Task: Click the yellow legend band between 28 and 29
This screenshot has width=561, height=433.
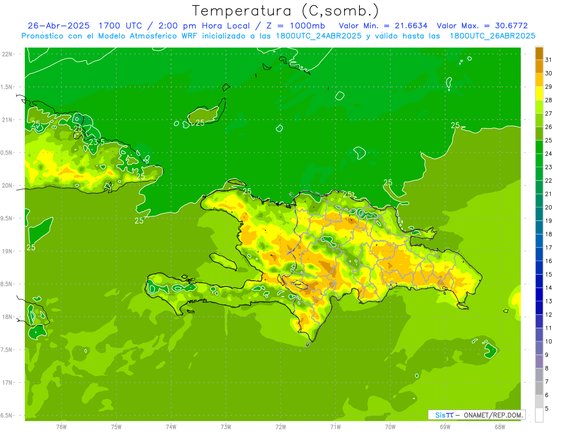Action: pyautogui.click(x=539, y=93)
